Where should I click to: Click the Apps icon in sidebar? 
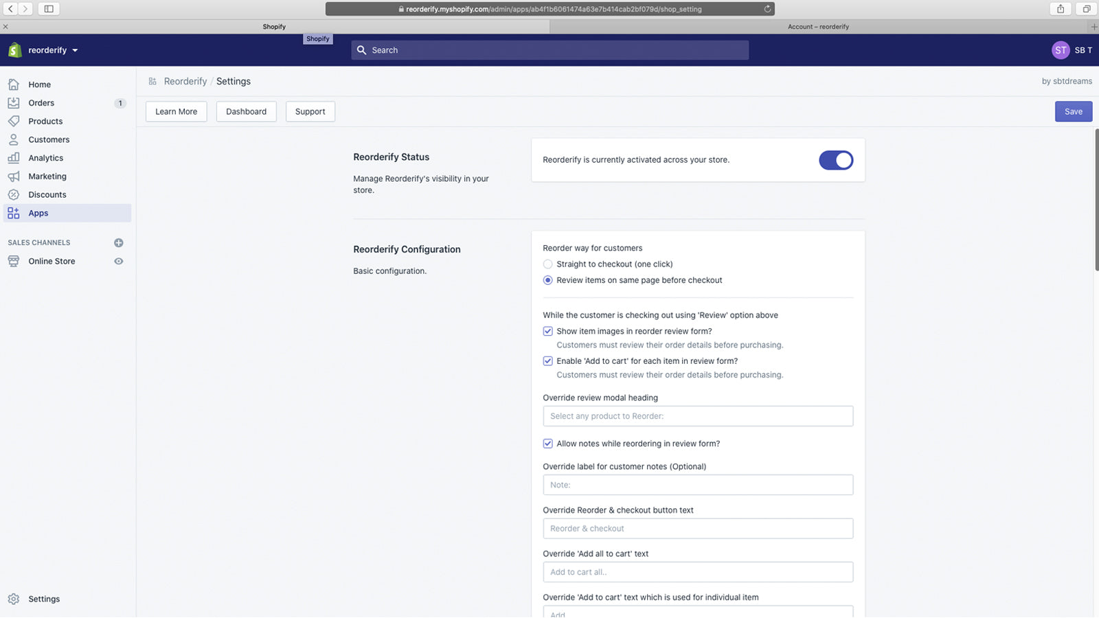(12, 213)
